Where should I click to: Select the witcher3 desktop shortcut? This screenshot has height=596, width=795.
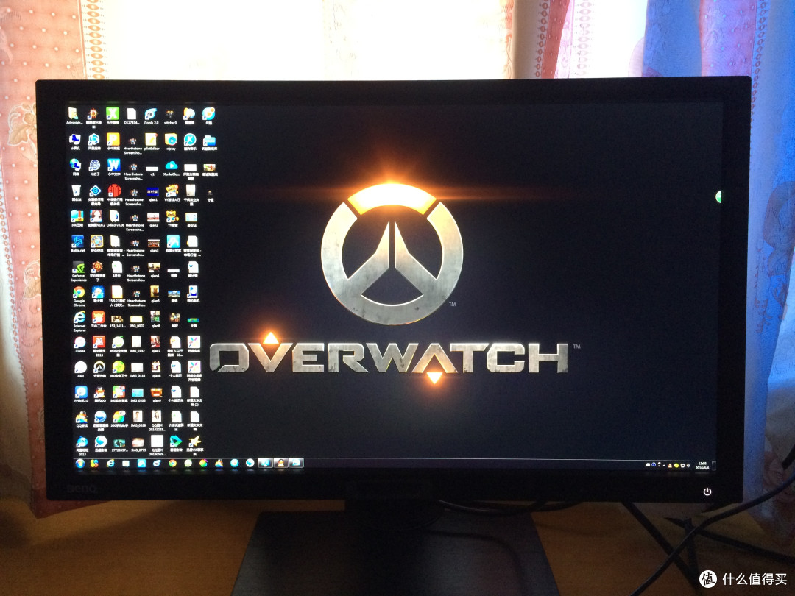170,116
